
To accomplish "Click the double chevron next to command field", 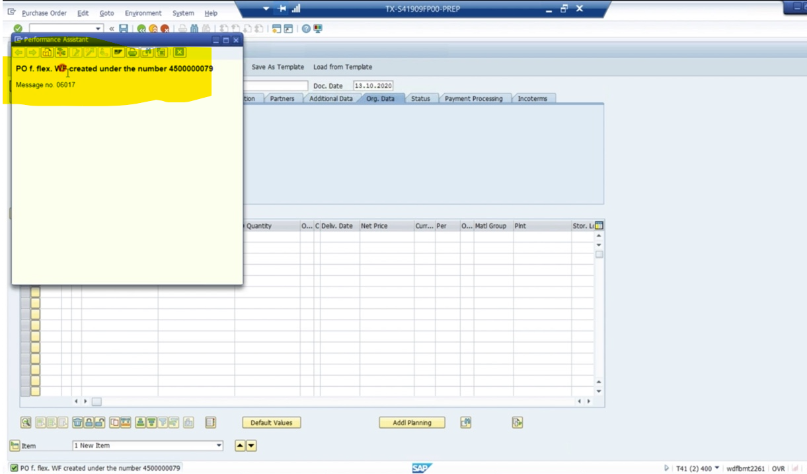I will click(x=112, y=28).
